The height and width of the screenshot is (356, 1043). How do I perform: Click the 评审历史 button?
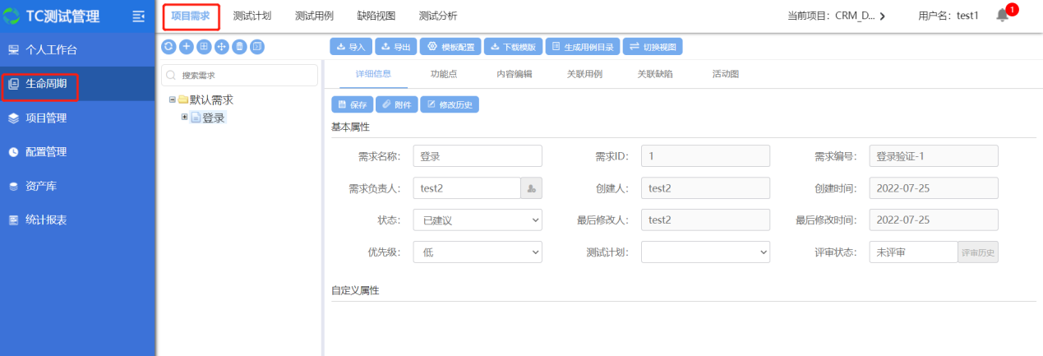tap(978, 252)
